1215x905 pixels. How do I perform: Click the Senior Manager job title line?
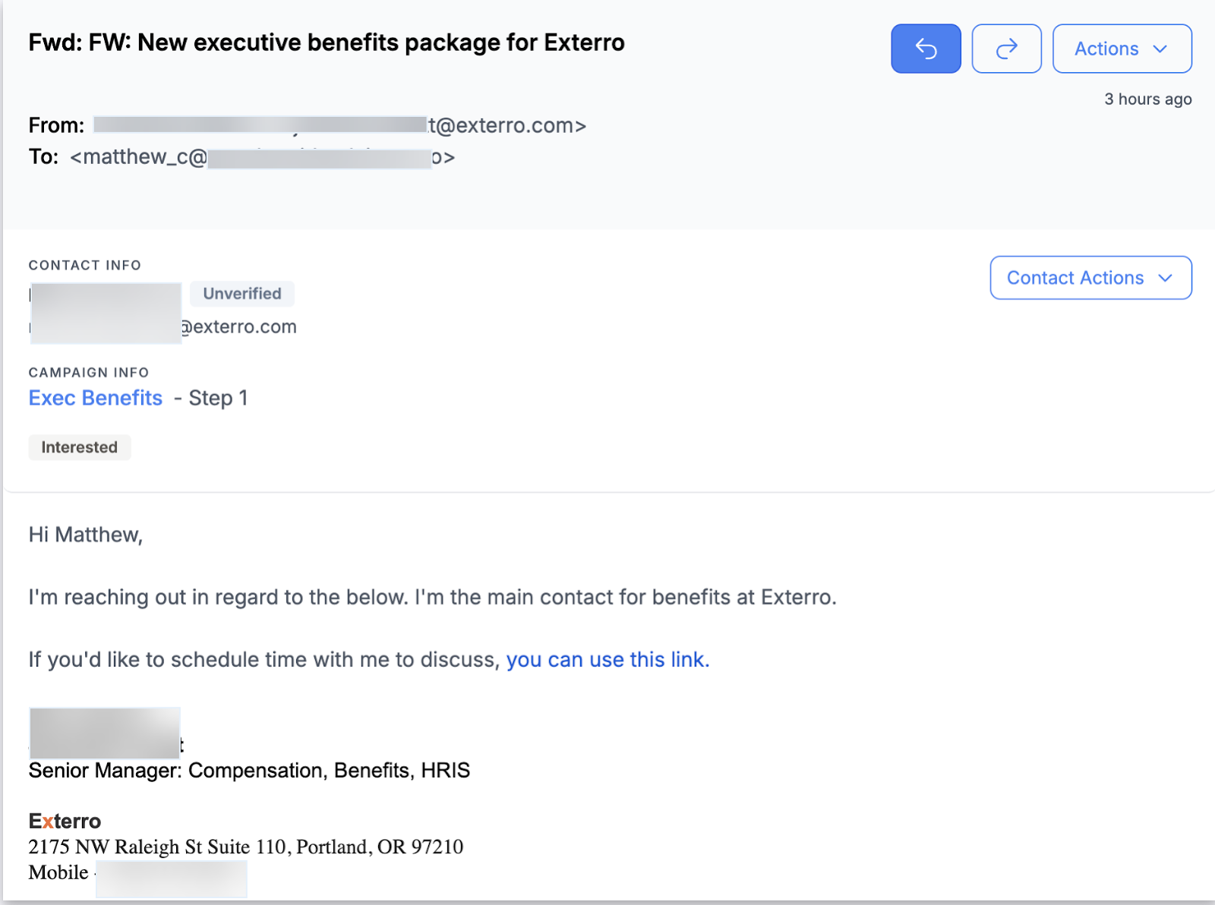[249, 771]
